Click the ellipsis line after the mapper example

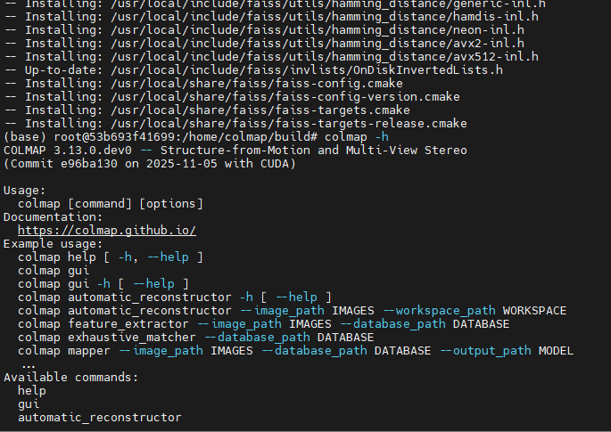[29, 366]
